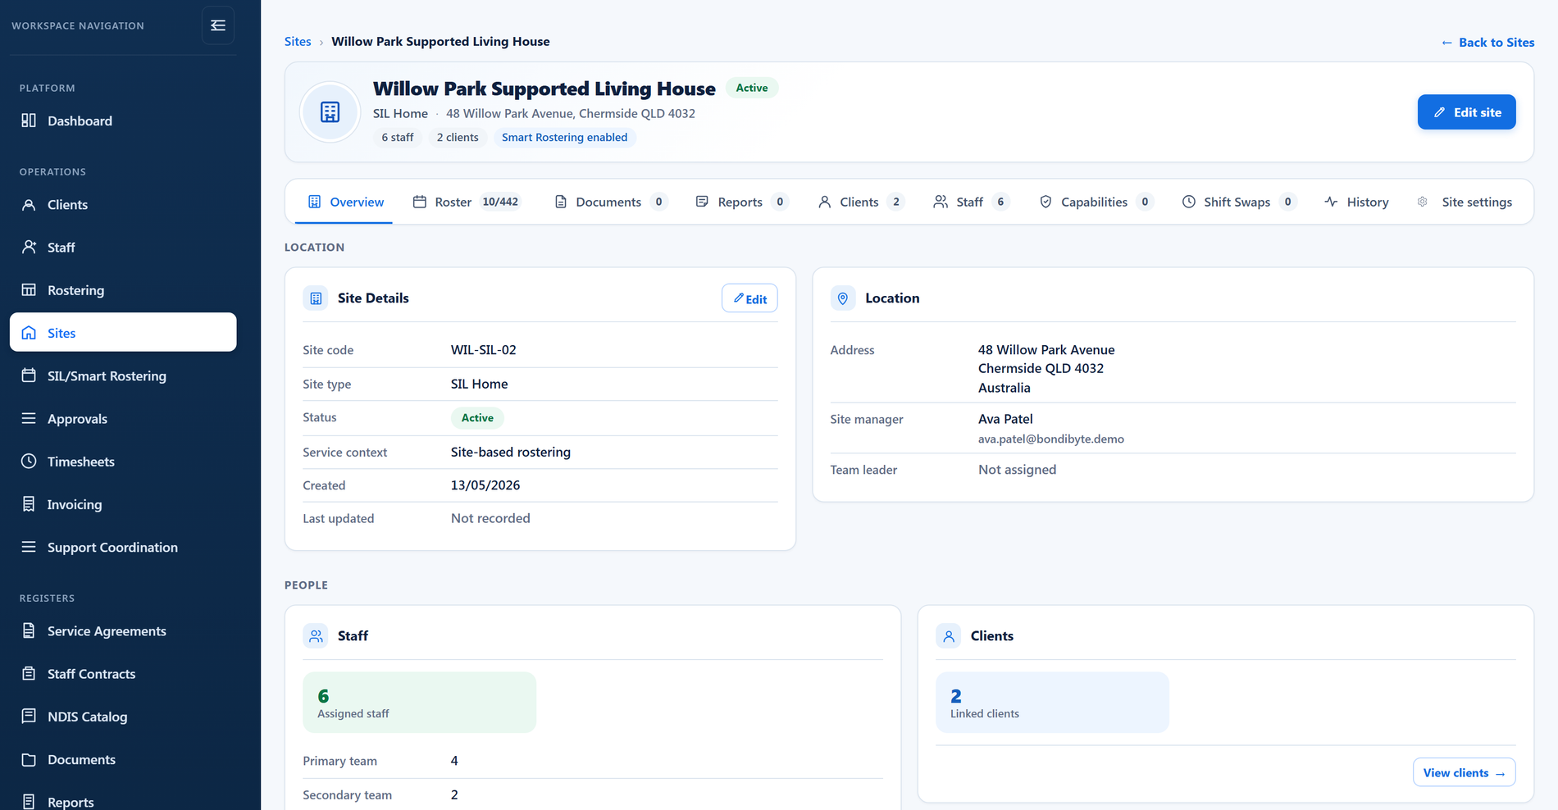Click the site building avatar icon

[x=330, y=112]
